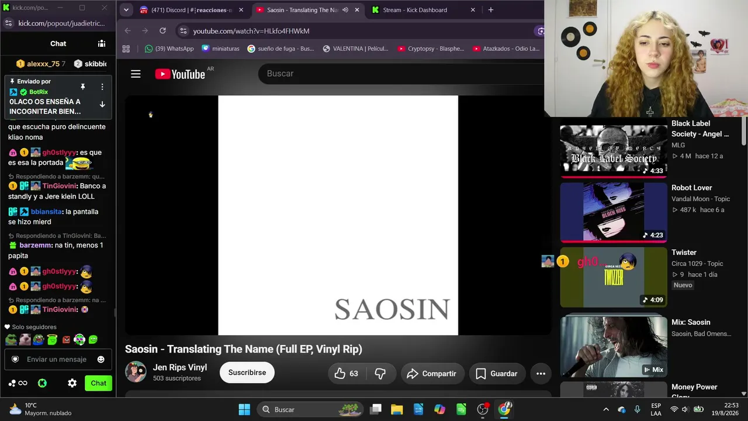Image resolution: width=748 pixels, height=421 pixels.
Task: Open emoji picker in Kick chat box
Action: (x=101, y=359)
